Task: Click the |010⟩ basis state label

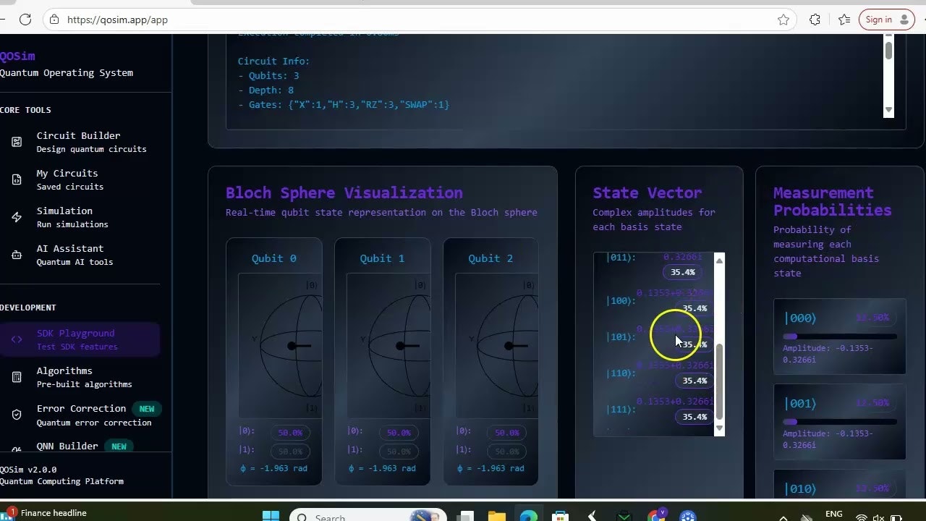Action: coord(800,488)
